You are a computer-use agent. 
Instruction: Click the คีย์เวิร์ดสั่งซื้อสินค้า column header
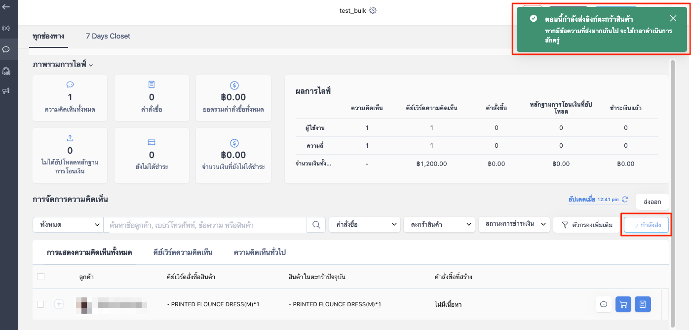(191, 277)
